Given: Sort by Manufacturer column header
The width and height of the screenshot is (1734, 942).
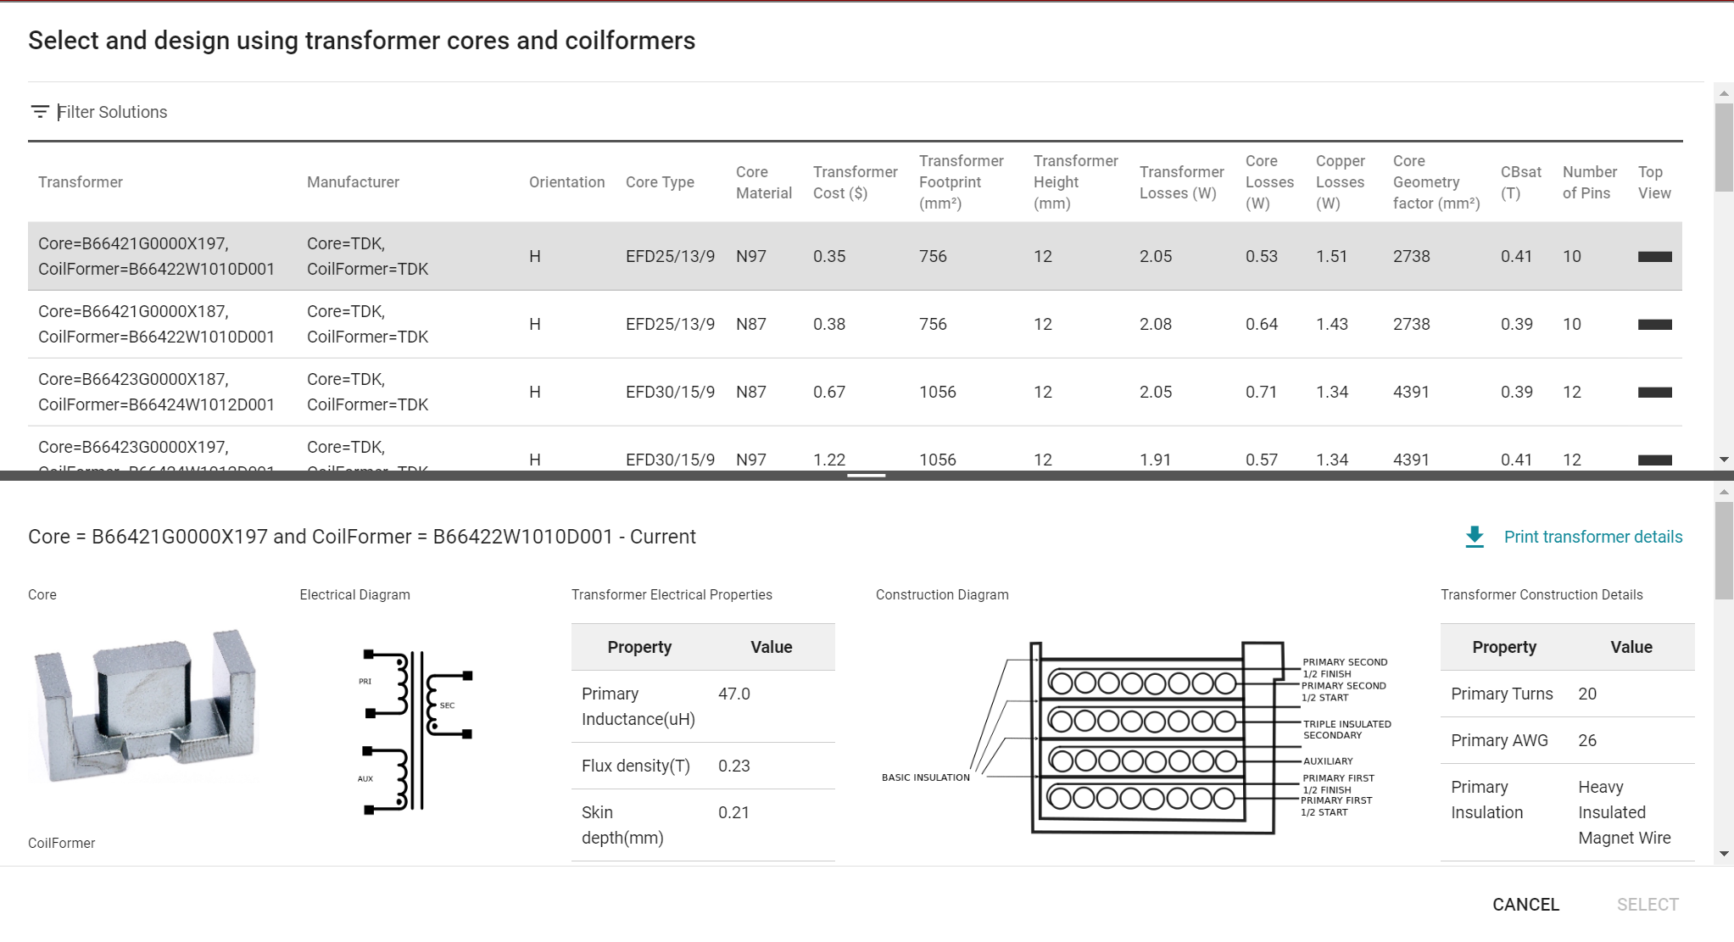Looking at the screenshot, I should [353, 182].
